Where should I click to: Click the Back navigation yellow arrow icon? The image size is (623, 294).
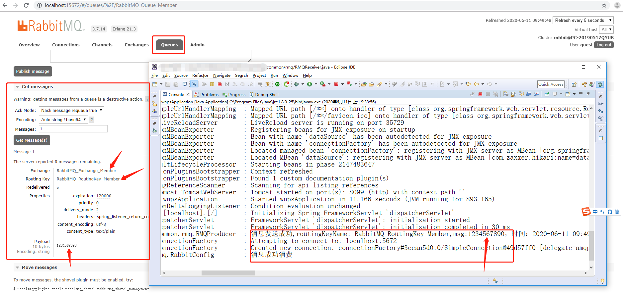pos(476,84)
